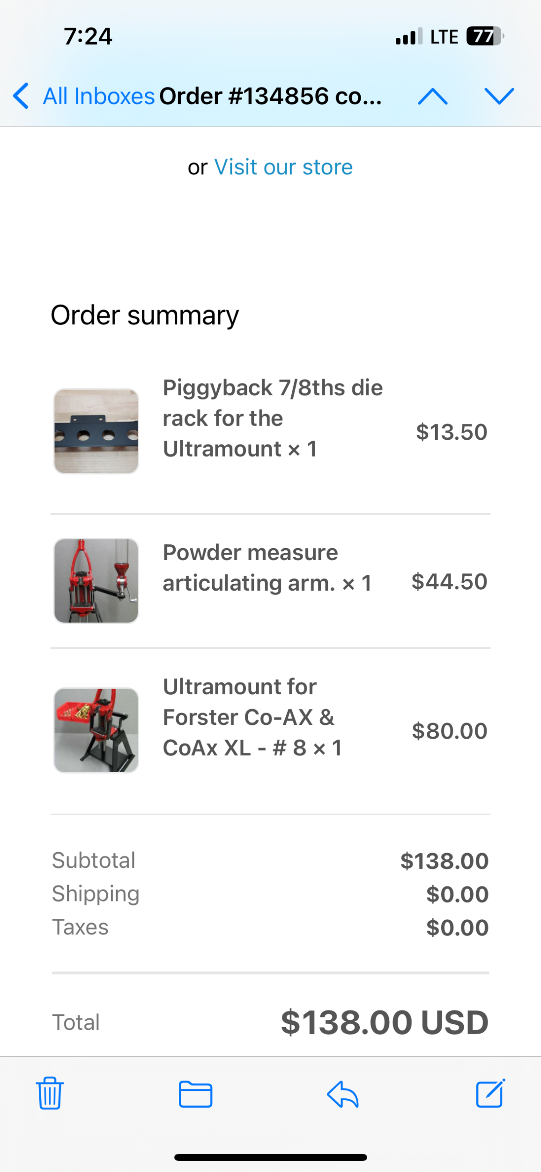This screenshot has width=541, height=1172.
Task: Open the move-to-folder icon
Action: click(x=195, y=1094)
